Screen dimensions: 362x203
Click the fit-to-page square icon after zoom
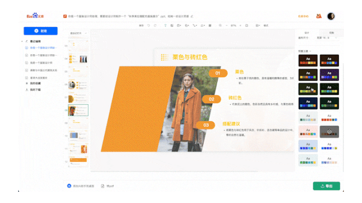tap(247, 25)
